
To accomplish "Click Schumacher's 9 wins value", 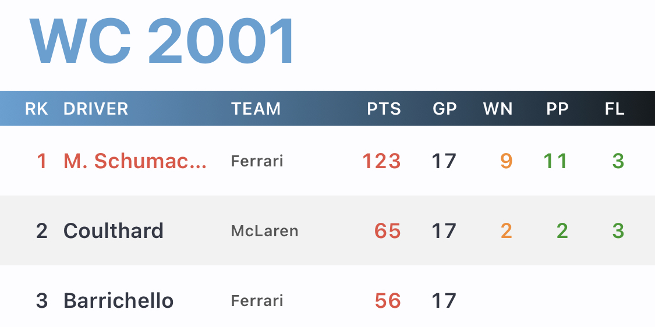I will tap(507, 161).
